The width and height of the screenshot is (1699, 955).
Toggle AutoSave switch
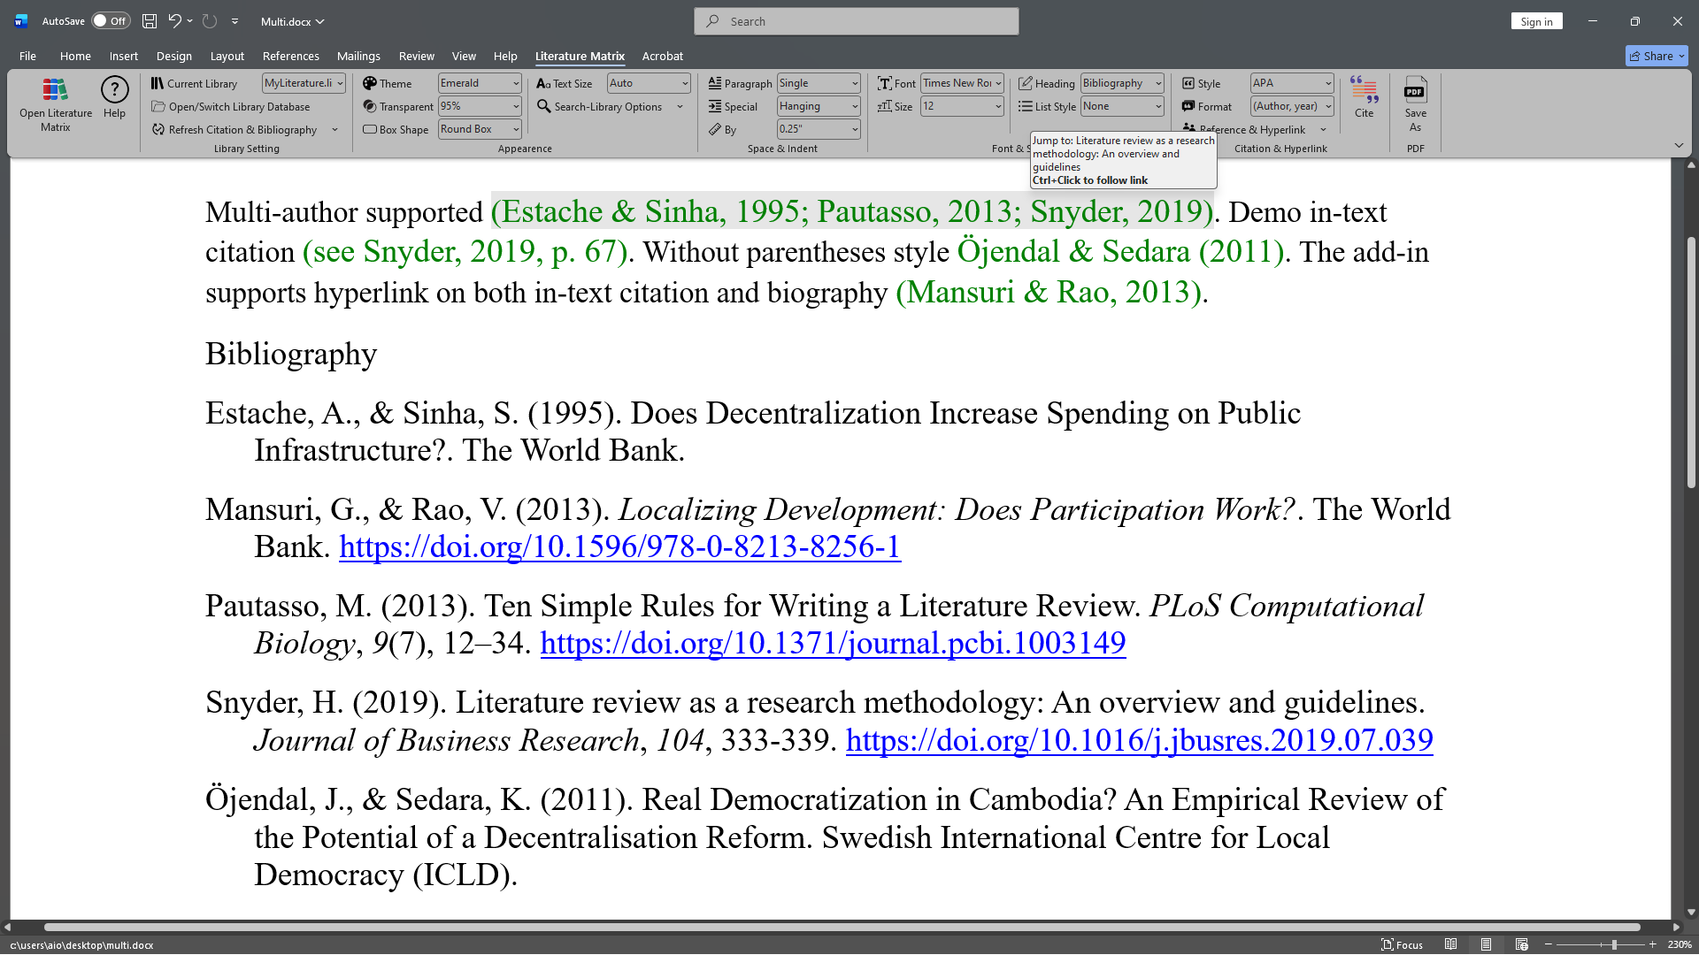pyautogui.click(x=111, y=21)
